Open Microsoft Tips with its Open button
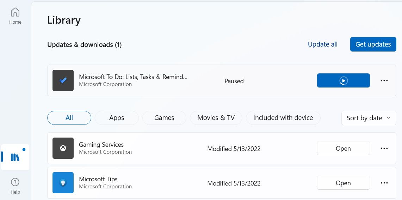The image size is (402, 200). (x=343, y=183)
